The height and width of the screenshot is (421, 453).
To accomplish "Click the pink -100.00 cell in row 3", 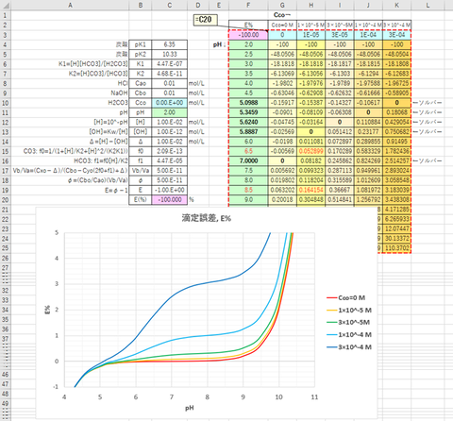I will [248, 35].
